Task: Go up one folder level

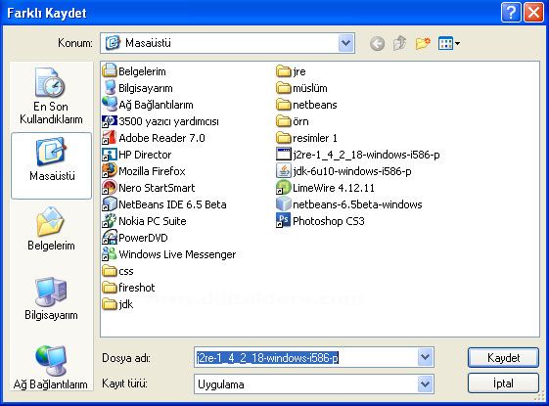Action: pyautogui.click(x=400, y=43)
